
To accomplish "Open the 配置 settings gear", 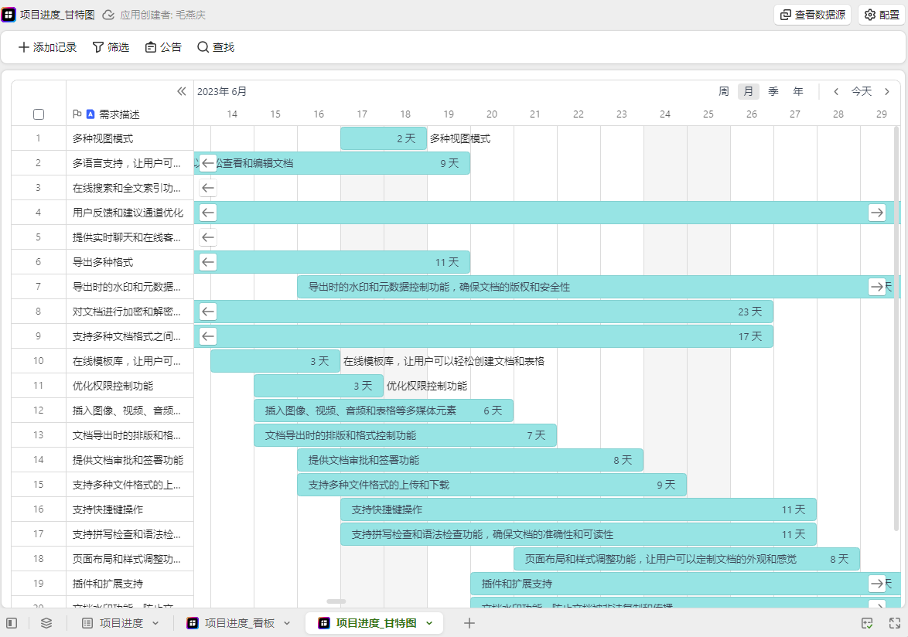I will tap(881, 15).
